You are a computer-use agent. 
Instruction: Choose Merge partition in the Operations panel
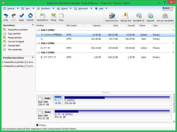coord(15,38)
